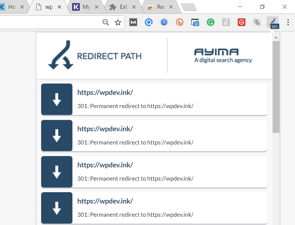295x225 pixels.
Task: Bookmark the page using the star icon
Action: 118,22
